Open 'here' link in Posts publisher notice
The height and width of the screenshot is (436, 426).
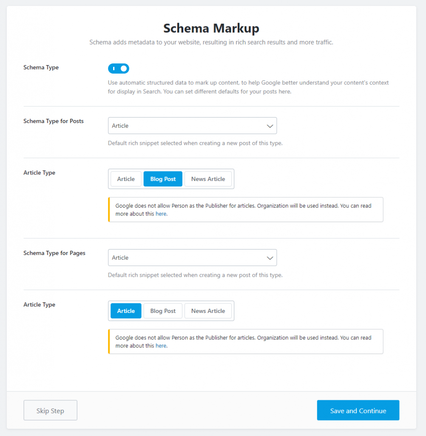click(x=161, y=214)
